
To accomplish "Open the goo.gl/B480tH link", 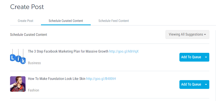I will click(x=101, y=79).
